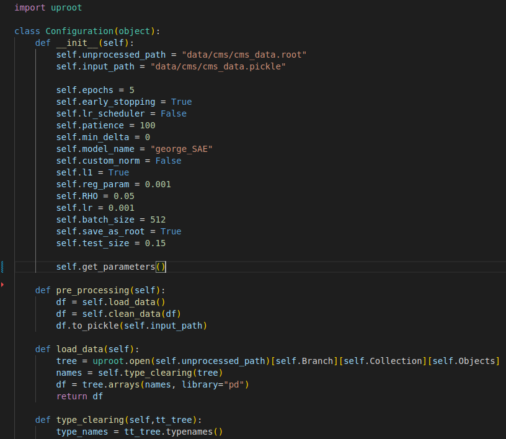Click the 'return df' statement
The height and width of the screenshot is (439, 506).
[x=79, y=396]
